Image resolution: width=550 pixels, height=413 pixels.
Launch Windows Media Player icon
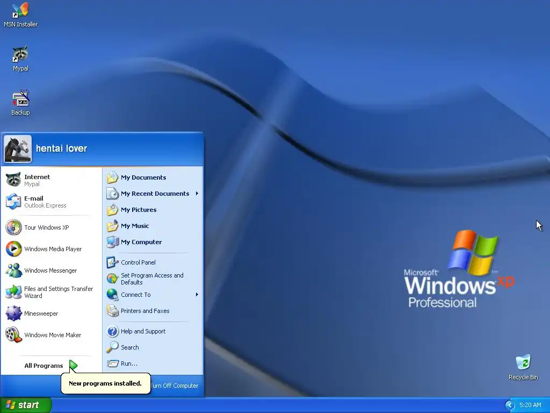(13, 249)
